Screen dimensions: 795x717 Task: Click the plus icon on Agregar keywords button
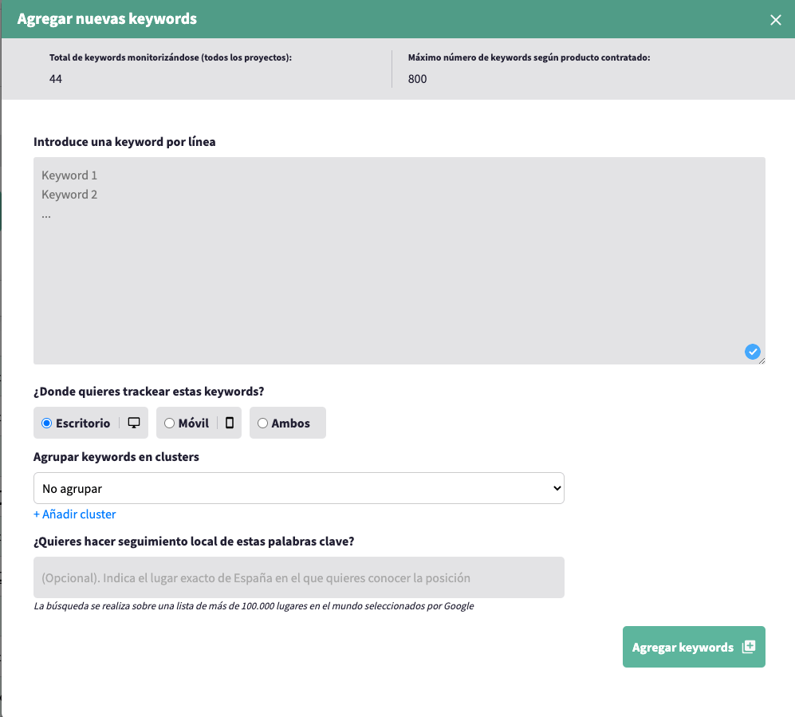coord(748,647)
